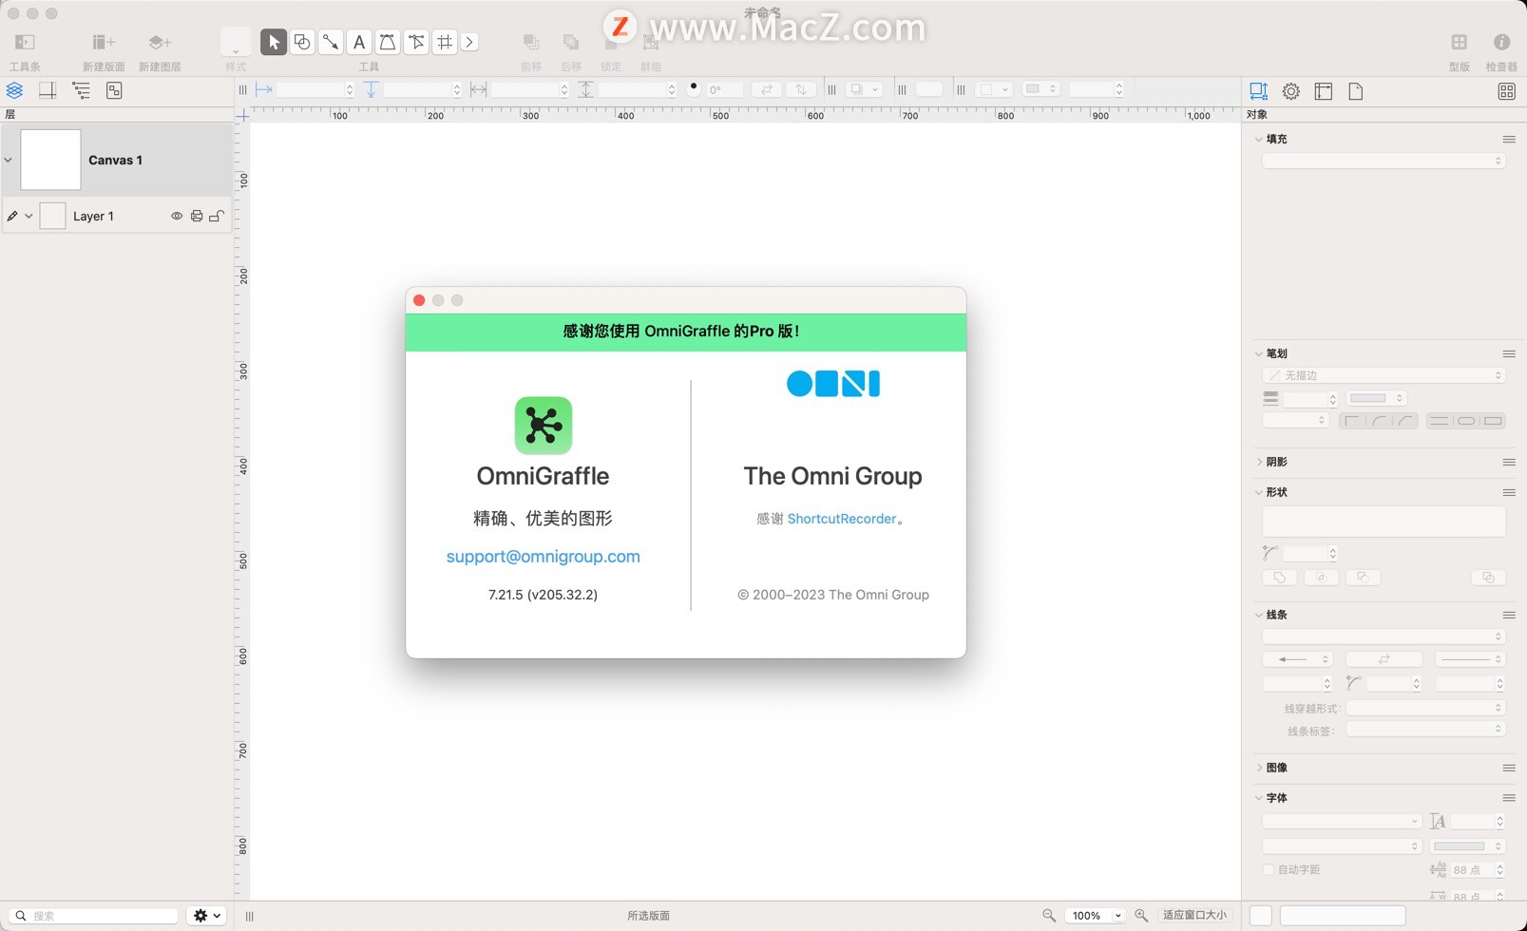Click the union shapes button
Image resolution: width=1527 pixels, height=931 pixels.
[x=1280, y=577]
